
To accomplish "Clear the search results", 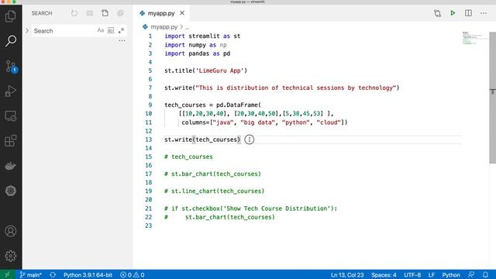I will [x=90, y=13].
